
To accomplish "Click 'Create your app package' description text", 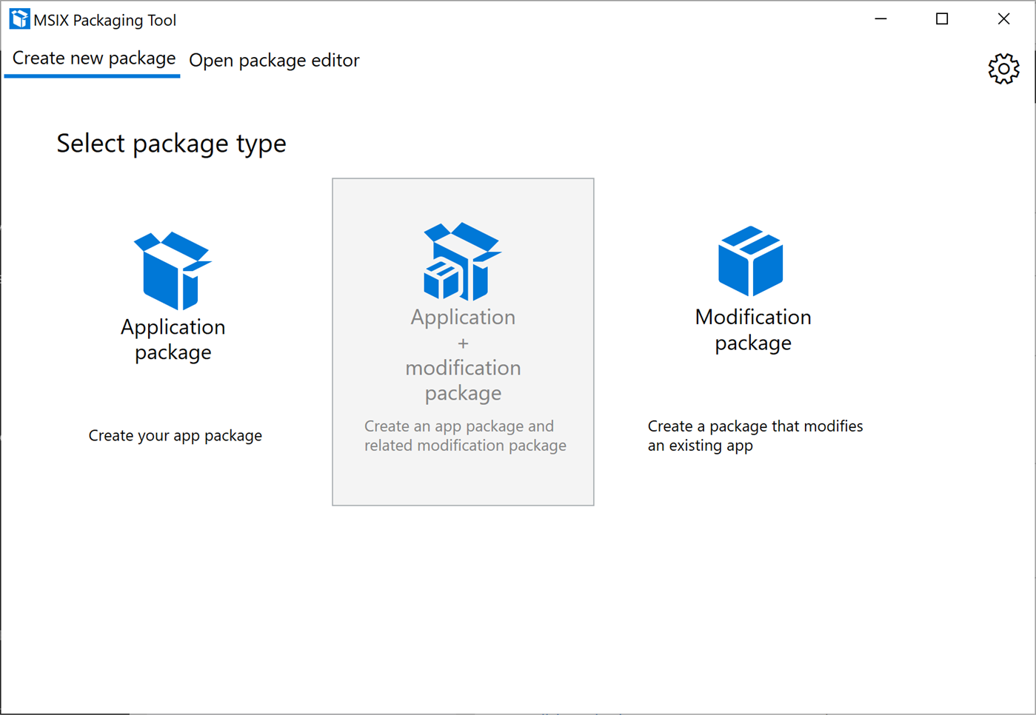I will tap(175, 435).
